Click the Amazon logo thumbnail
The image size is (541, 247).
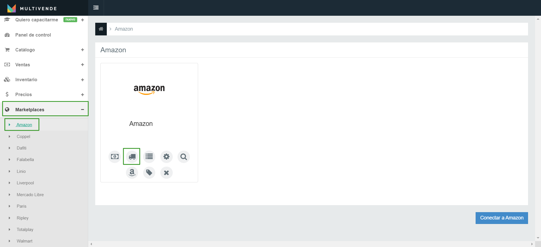149,90
